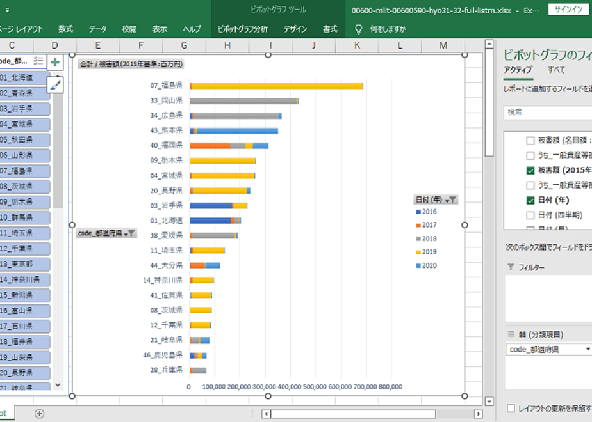This screenshot has height=422, width=592.
Task: Select column header H
Action: (227, 45)
